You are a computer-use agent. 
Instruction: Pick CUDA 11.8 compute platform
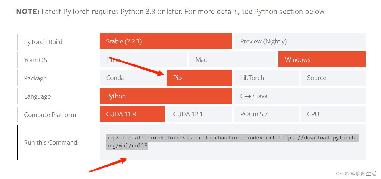pos(132,114)
